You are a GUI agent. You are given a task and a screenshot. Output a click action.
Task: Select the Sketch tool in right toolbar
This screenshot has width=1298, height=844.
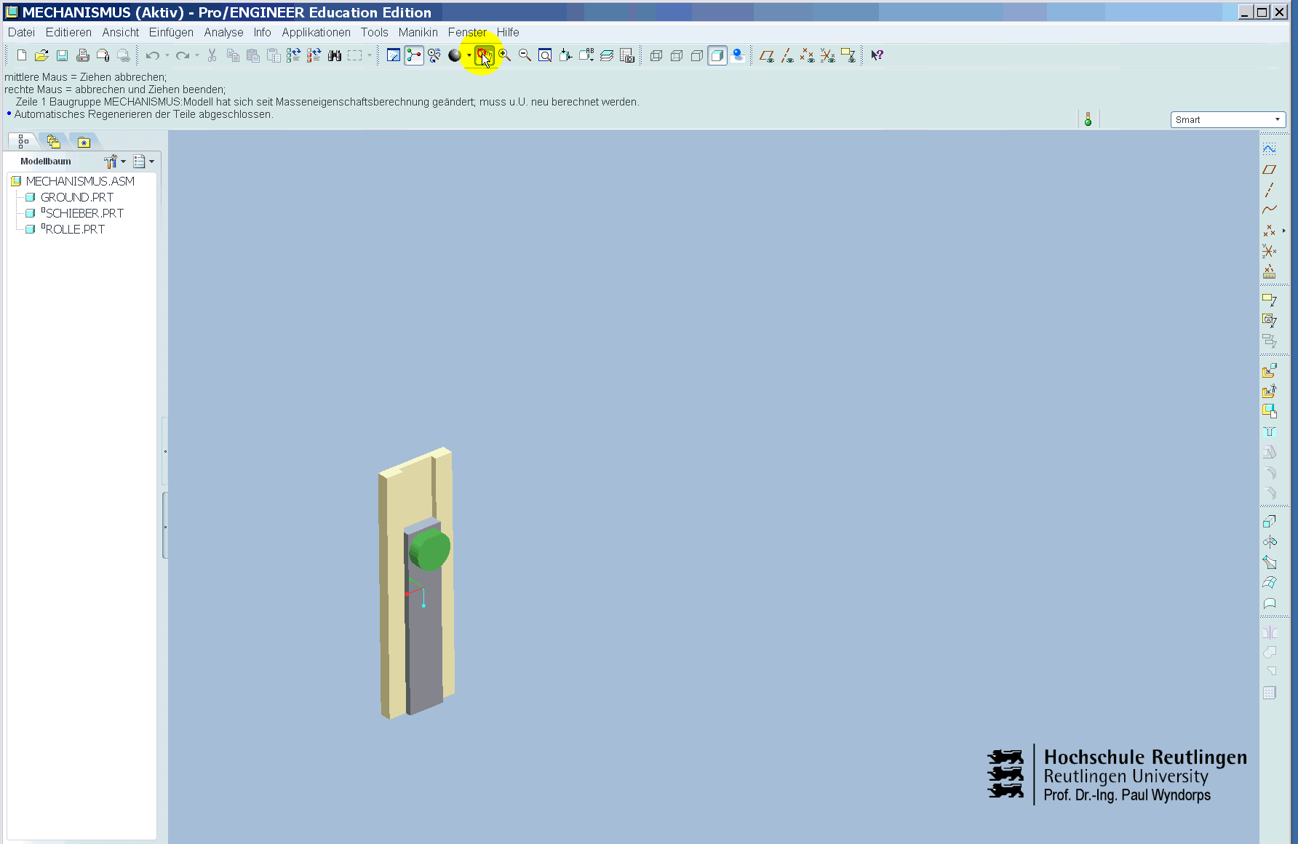1270,148
